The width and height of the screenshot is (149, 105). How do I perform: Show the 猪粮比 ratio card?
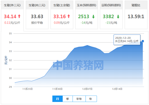136,15
